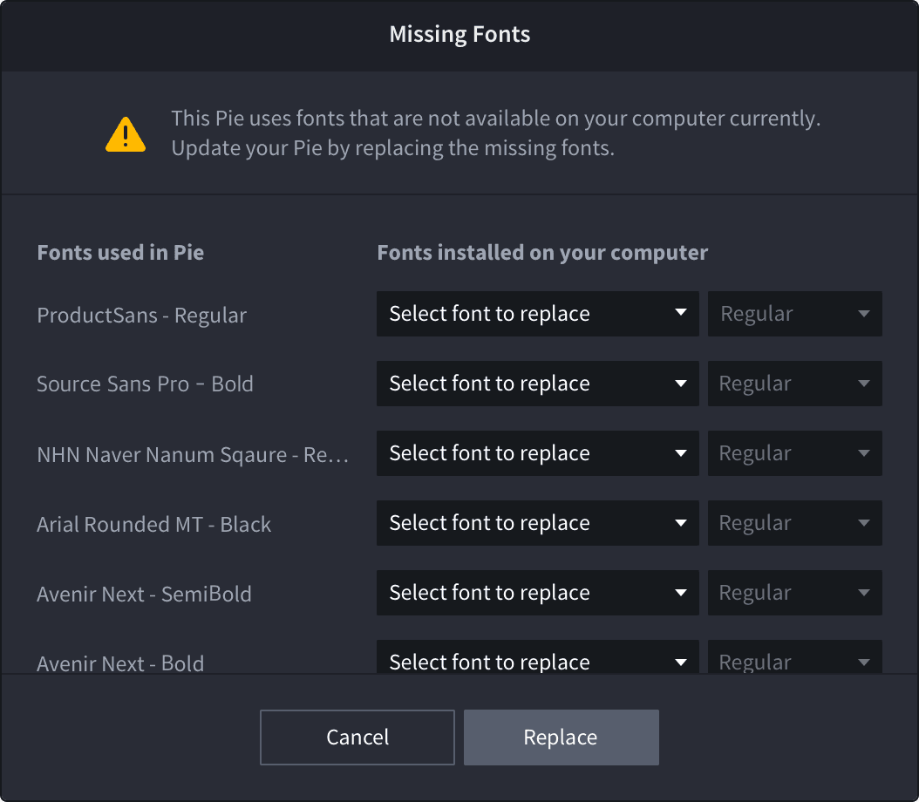The height and width of the screenshot is (802, 919).
Task: Click the Fonts installed on your computer header
Action: coord(541,253)
